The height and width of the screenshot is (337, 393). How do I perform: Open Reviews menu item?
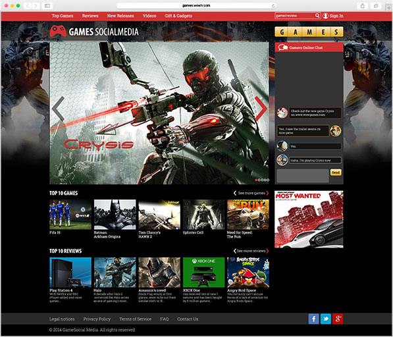(x=90, y=16)
